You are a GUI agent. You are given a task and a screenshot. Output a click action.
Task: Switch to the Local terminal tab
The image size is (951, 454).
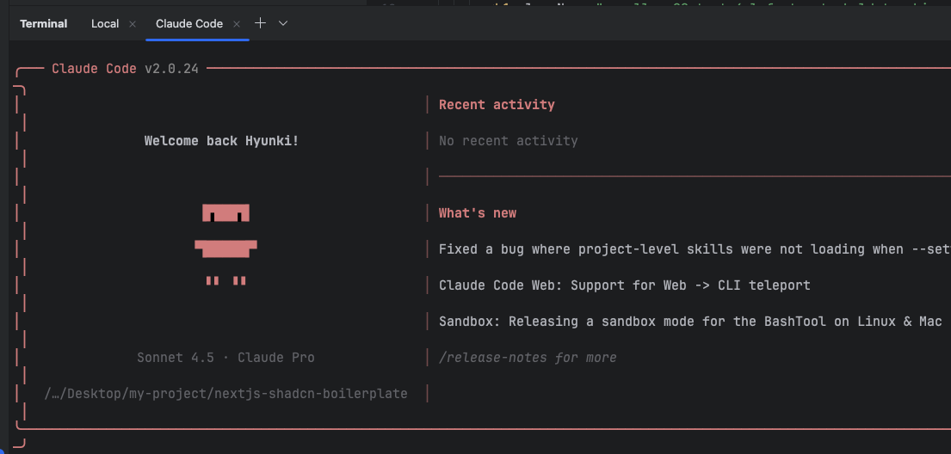click(x=105, y=23)
